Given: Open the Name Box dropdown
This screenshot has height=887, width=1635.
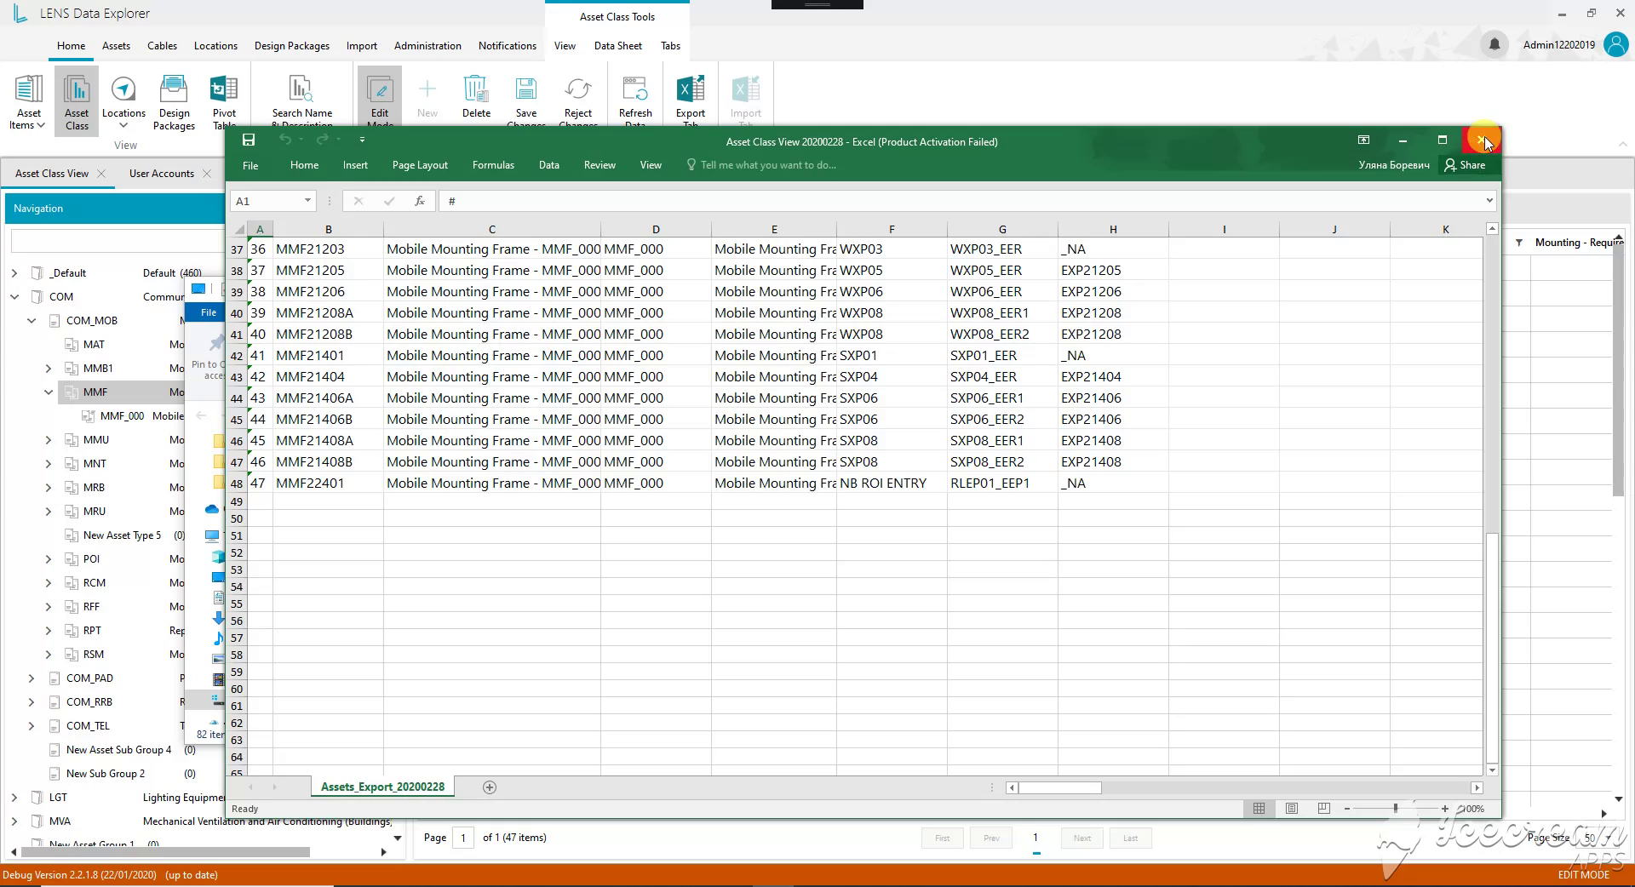Looking at the screenshot, I should click(307, 201).
